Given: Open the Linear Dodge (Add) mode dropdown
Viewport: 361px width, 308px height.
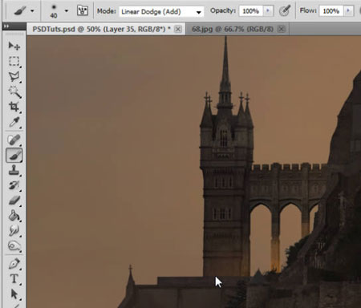Looking at the screenshot, I should [x=161, y=11].
